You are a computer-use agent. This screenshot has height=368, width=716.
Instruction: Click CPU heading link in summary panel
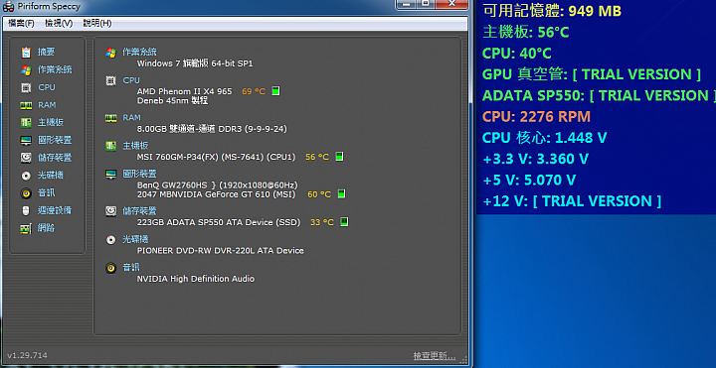pos(131,80)
